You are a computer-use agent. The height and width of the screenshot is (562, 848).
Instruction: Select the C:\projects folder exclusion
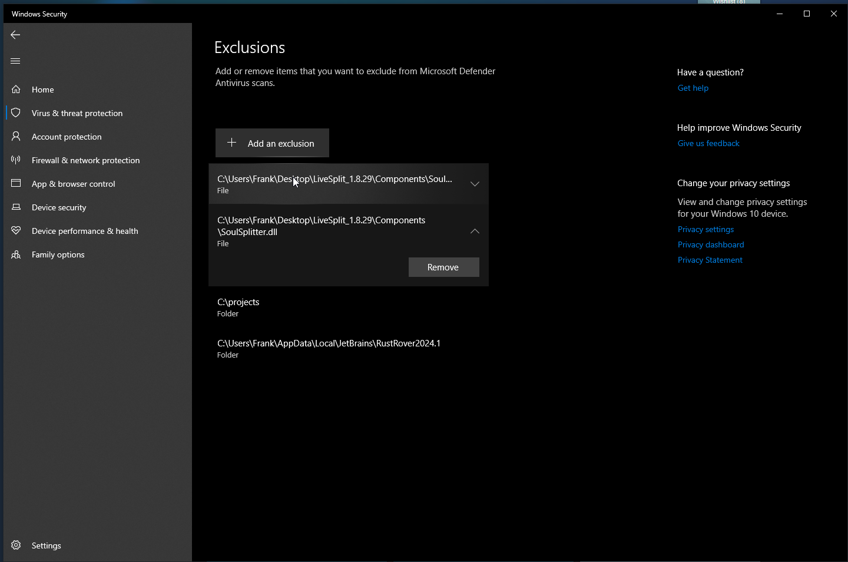pyautogui.click(x=238, y=307)
